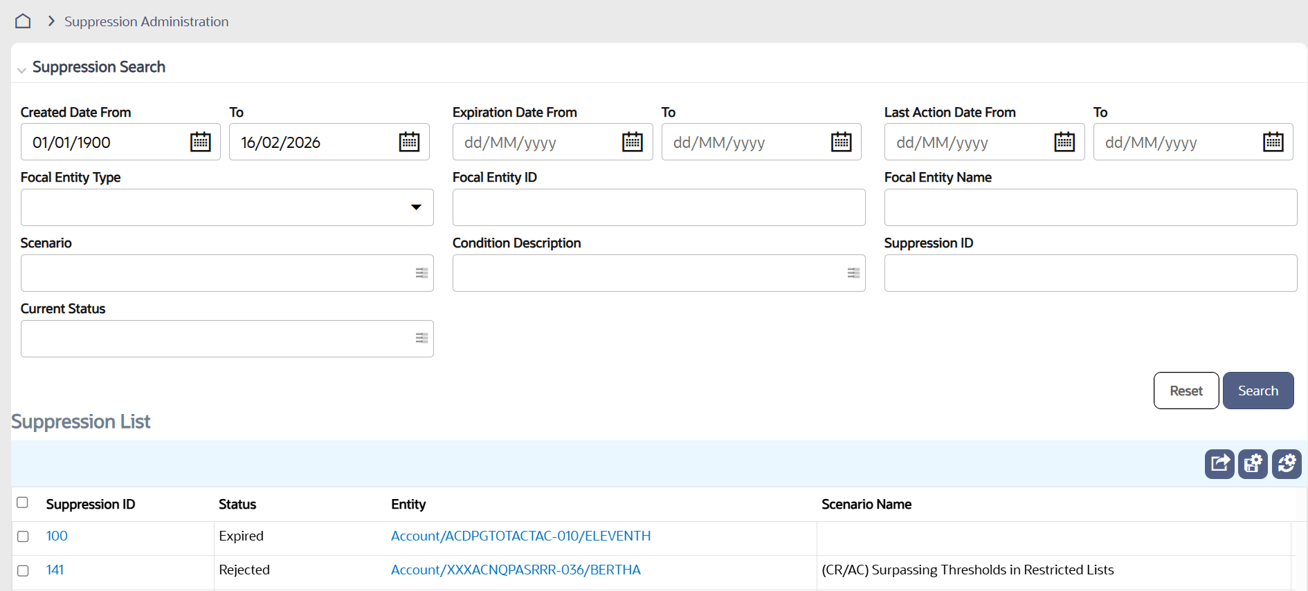Focus the Suppression ID input field

[x=1091, y=273]
